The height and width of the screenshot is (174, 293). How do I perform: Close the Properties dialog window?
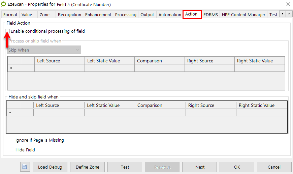[x=288, y=4]
